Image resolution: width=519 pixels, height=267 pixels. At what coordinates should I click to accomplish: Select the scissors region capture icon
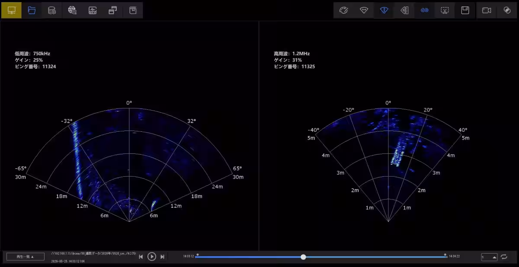445,10
